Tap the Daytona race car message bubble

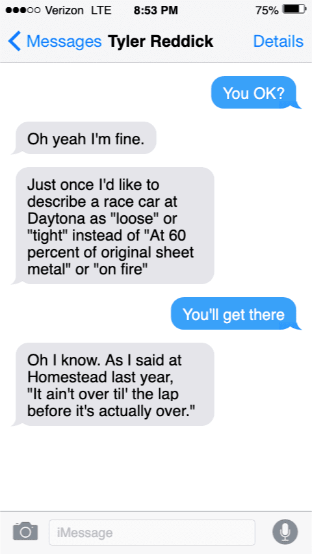(114, 226)
